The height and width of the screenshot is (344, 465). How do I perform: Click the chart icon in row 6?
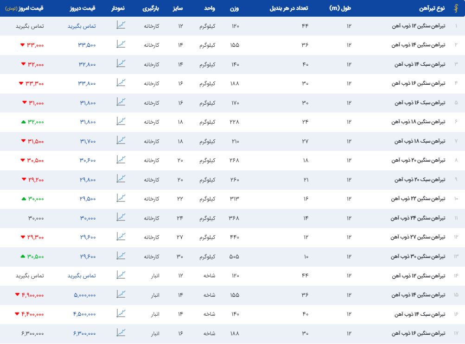click(x=121, y=121)
